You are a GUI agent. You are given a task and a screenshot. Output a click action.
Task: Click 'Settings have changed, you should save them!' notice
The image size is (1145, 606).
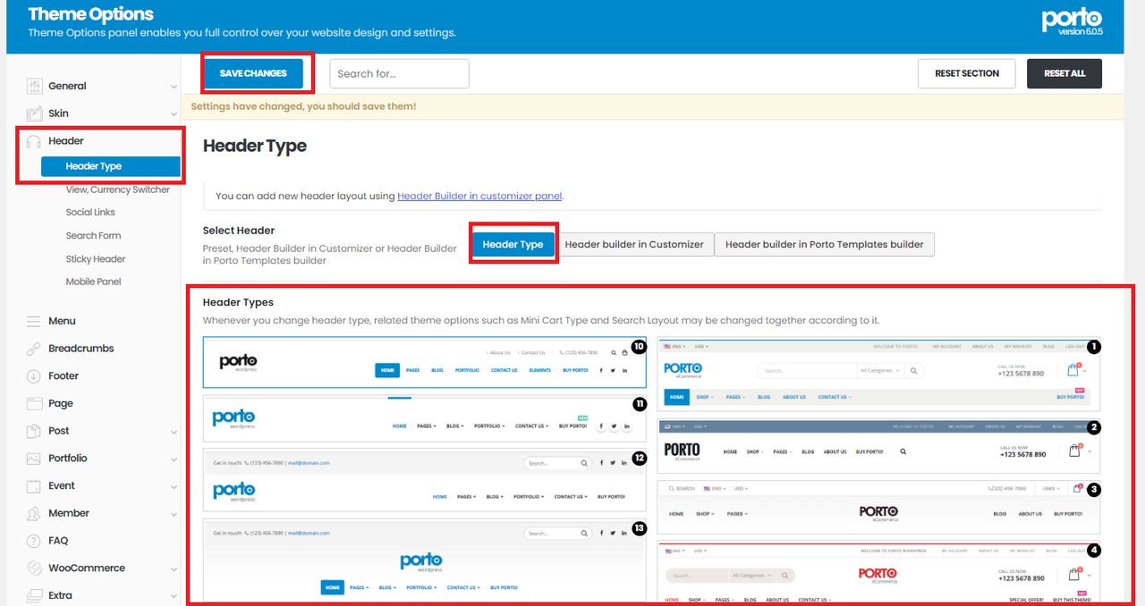point(303,106)
